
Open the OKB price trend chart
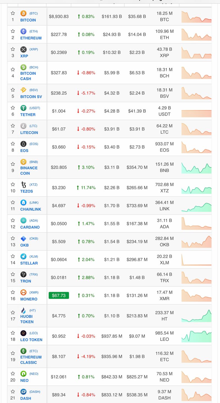click(x=196, y=242)
